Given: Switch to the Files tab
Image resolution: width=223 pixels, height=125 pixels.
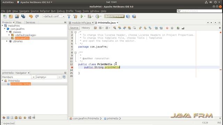Looking at the screenshot, I should tap(18, 22).
